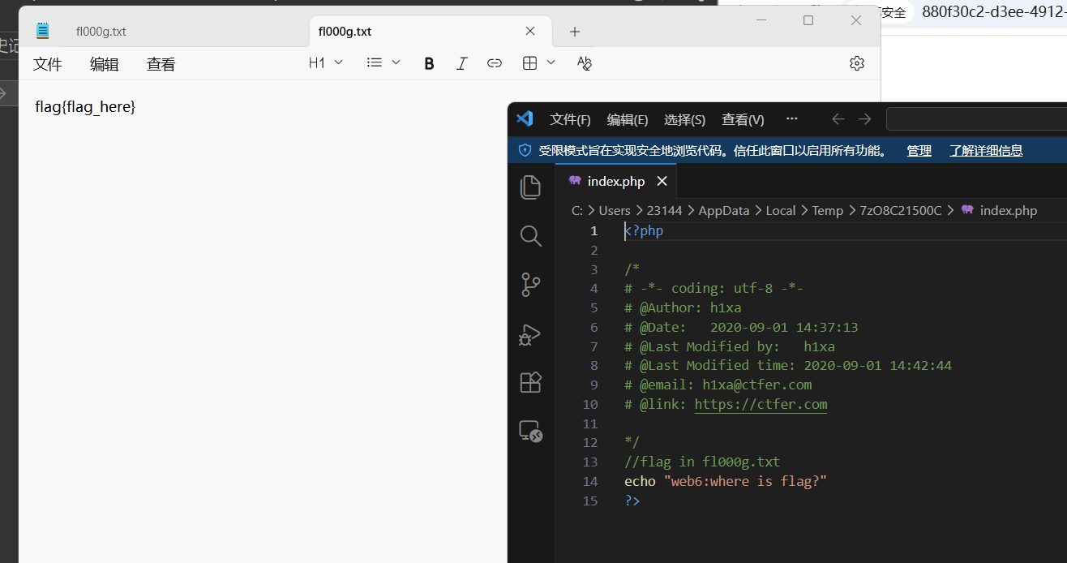The image size is (1067, 563).
Task: Expand the H1 heading dropdown
Action: pos(326,63)
